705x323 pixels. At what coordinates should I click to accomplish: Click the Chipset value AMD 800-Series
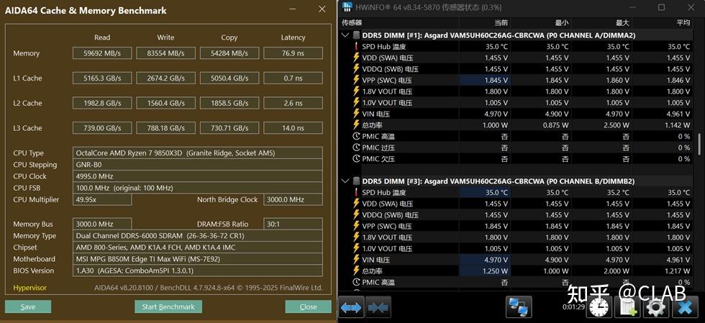point(198,247)
